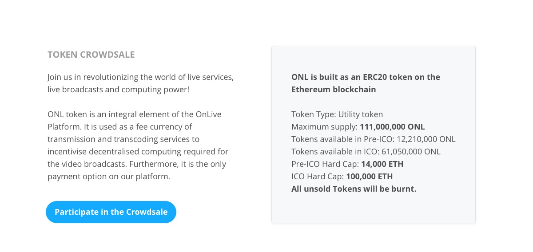Click the 'All unsold Tokens will be burnt' text
This screenshot has height=252, width=533.
(x=354, y=189)
